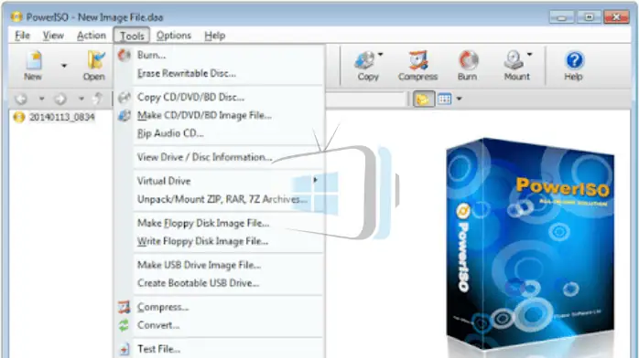Expand the Mount dropdown arrow
639x358 pixels.
pos(529,54)
